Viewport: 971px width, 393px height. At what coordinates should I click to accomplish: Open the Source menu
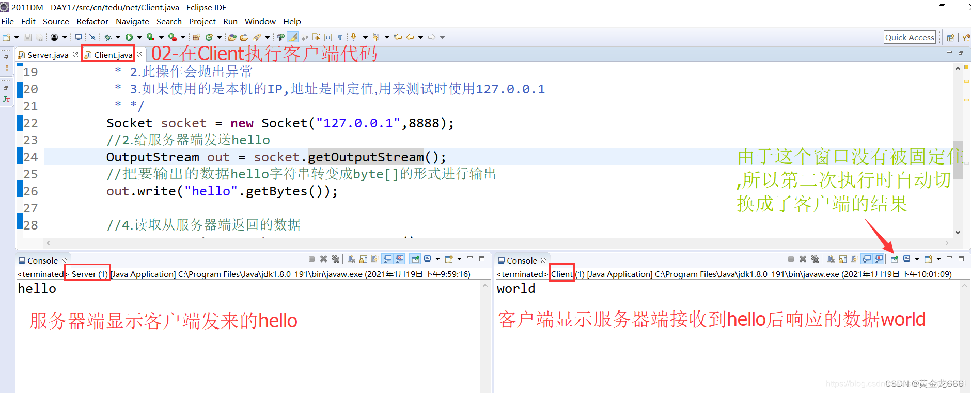[56, 21]
